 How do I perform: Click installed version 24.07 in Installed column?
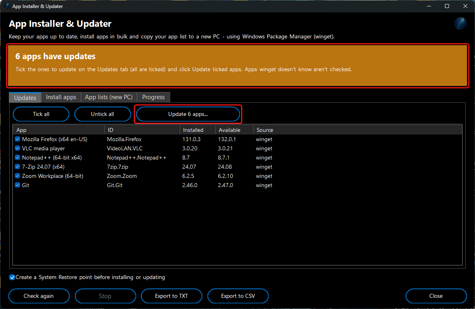point(189,167)
